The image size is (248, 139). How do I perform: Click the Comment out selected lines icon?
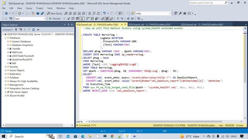(118, 19)
